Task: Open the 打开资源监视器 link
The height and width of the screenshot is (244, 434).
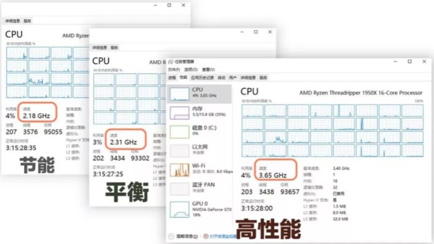Action: 220,236
